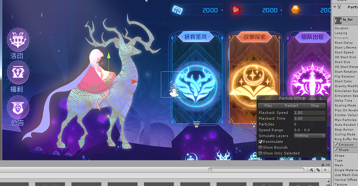
Task: Click the Project panel scroll up arrow
Action: 328,182
